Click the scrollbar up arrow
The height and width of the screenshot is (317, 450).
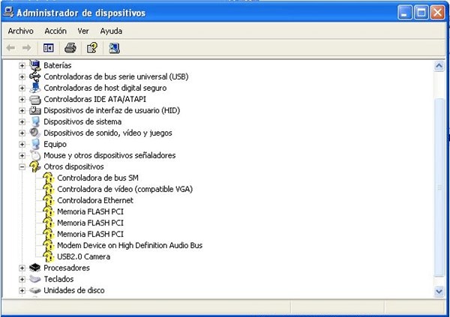tap(439, 66)
